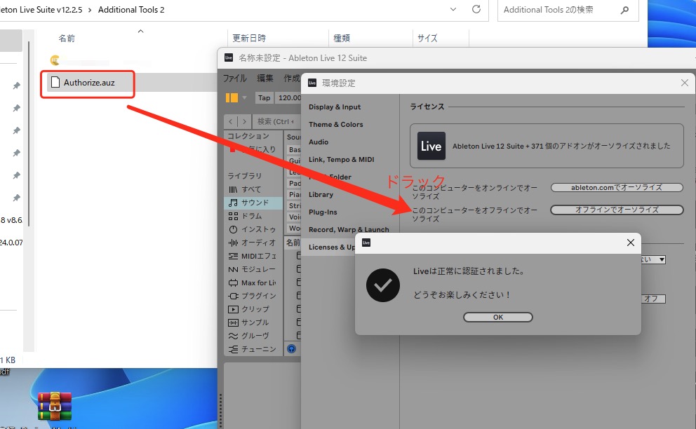Viewport: 696px width, 429px height.
Task: Click Additional Tools 2 in the breadcrumb path
Action: [131, 10]
